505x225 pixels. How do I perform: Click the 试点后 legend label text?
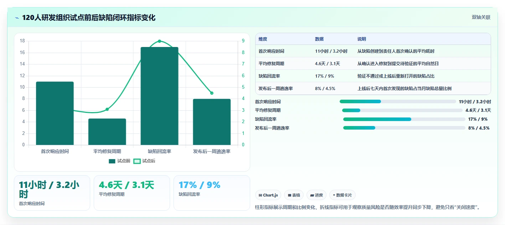149,161
